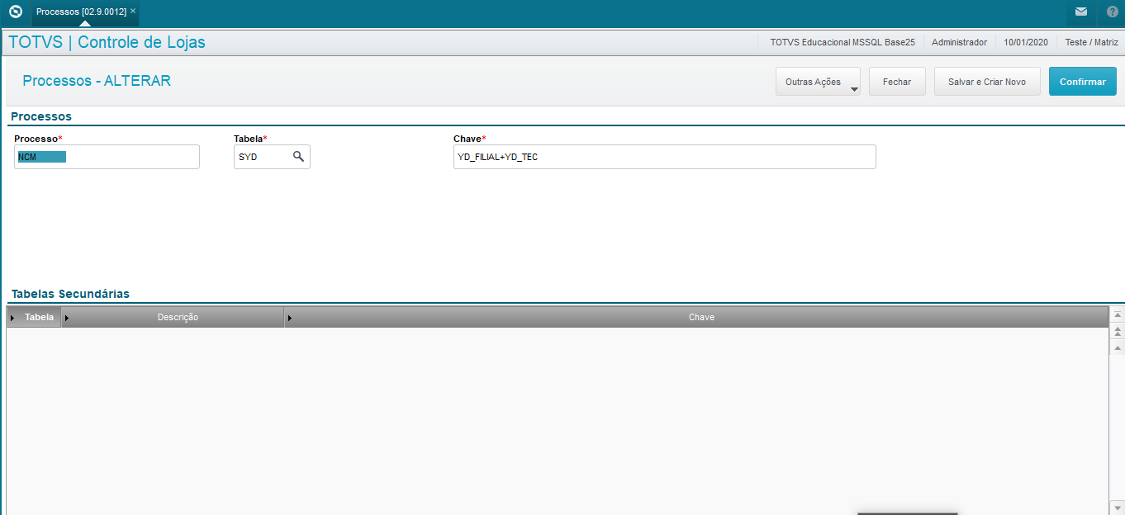Click grid scrollbar jump-to-top arrow
The width and height of the screenshot is (1125, 515).
tap(1117, 315)
